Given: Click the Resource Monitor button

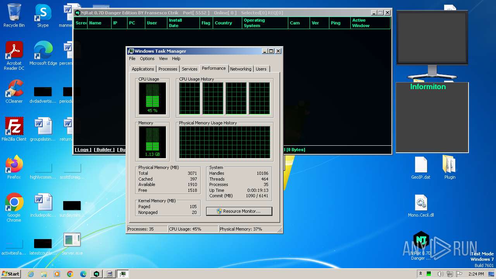Looking at the screenshot, I should 239,211.
